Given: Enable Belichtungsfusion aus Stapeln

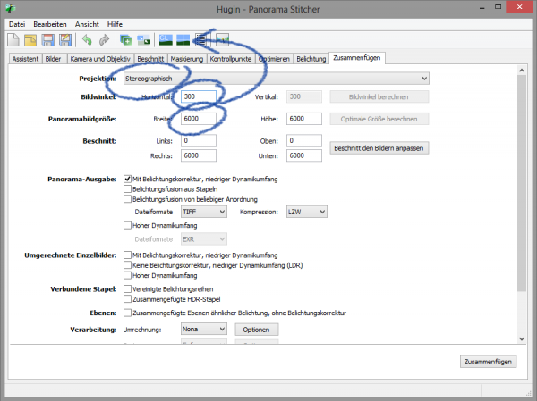Looking at the screenshot, I should [127, 189].
